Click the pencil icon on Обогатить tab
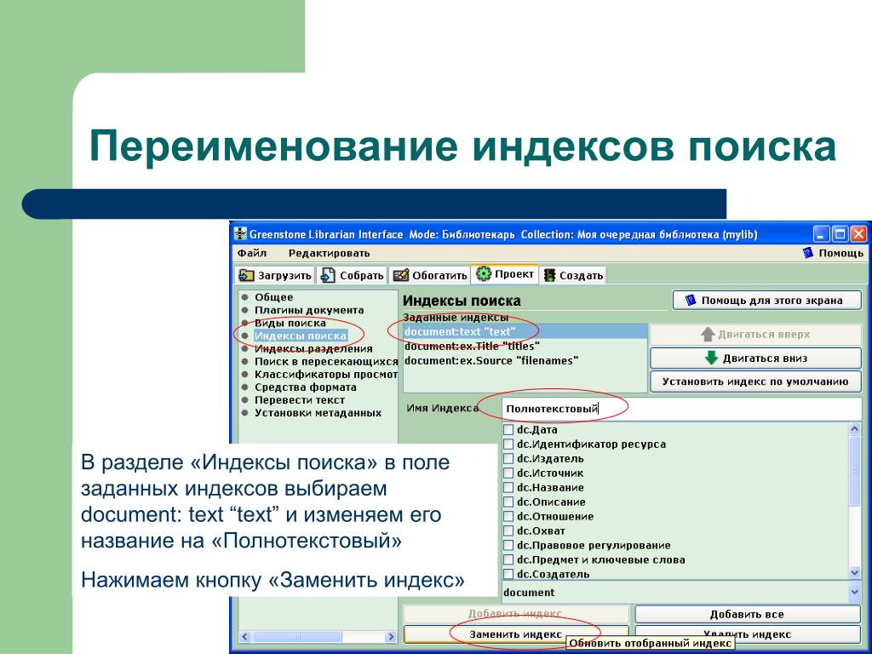This screenshot has height=654, width=872. (400, 275)
